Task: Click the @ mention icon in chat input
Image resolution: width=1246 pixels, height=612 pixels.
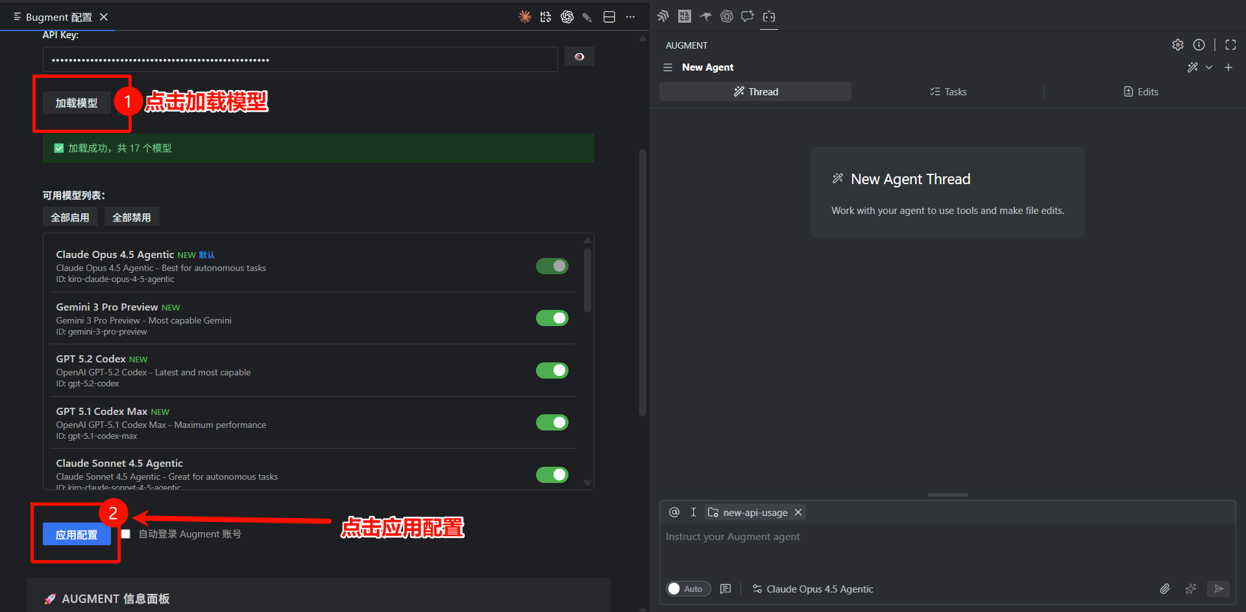Action: (674, 512)
